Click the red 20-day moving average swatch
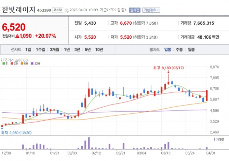This screenshot has width=229, height=161. tap(12, 63)
